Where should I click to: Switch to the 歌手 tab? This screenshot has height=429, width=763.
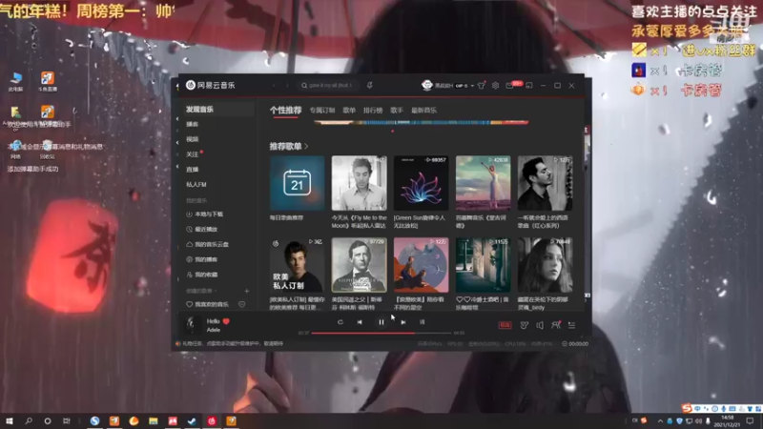(397, 111)
